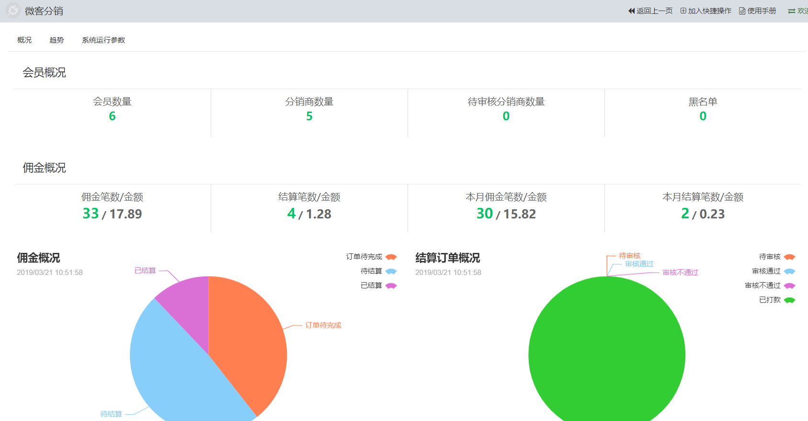Click the 本月佣金笔数/金额 value 30 / 15.82
Viewport: 808px width, 421px height.
[x=506, y=214]
